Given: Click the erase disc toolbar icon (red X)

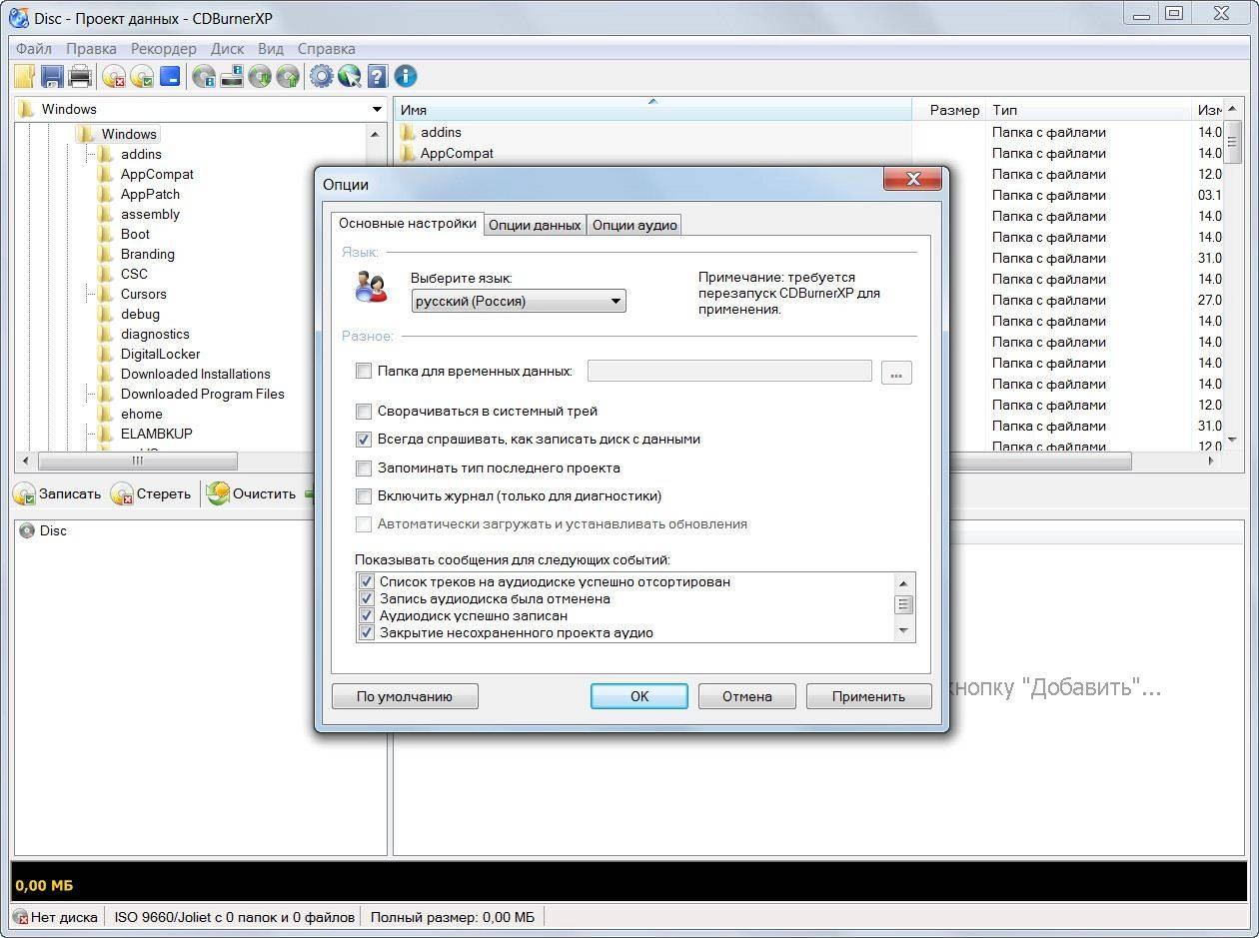Looking at the screenshot, I should pyautogui.click(x=114, y=76).
